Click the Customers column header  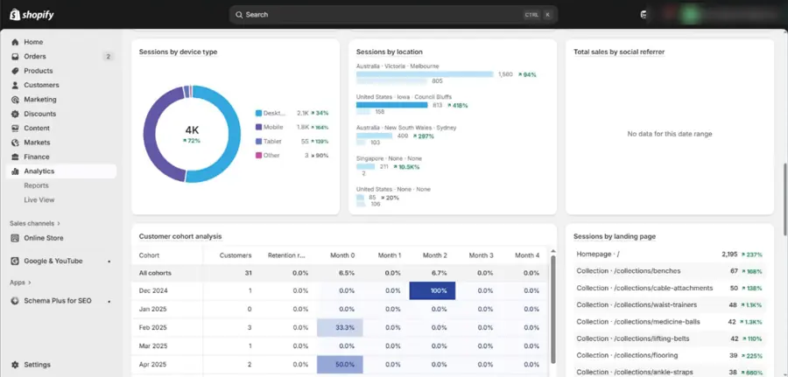[x=236, y=255]
